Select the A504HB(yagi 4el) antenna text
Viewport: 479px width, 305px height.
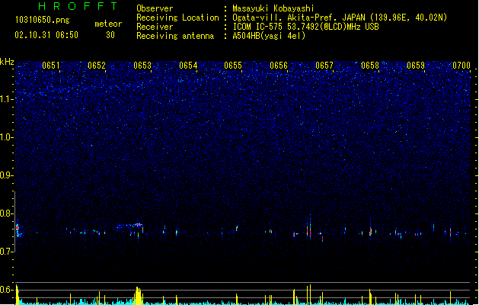pos(269,36)
